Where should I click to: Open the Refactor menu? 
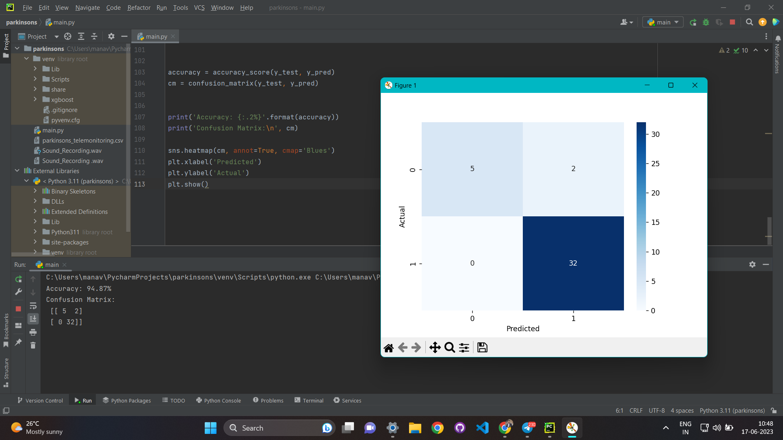coord(139,7)
